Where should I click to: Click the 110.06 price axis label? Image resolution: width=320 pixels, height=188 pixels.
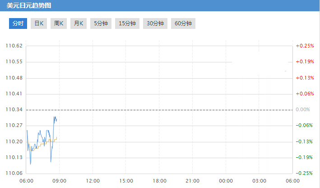click(14, 173)
